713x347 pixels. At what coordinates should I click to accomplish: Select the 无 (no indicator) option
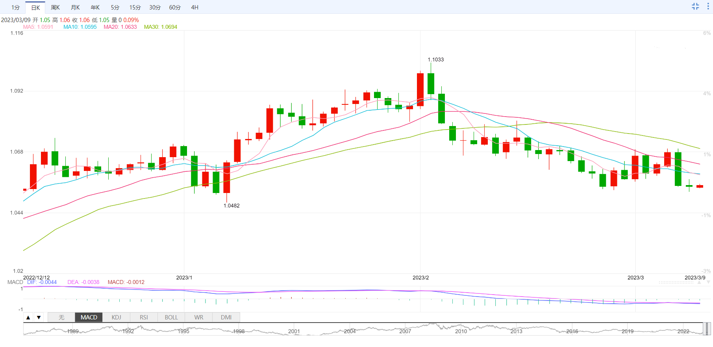[x=61, y=317]
